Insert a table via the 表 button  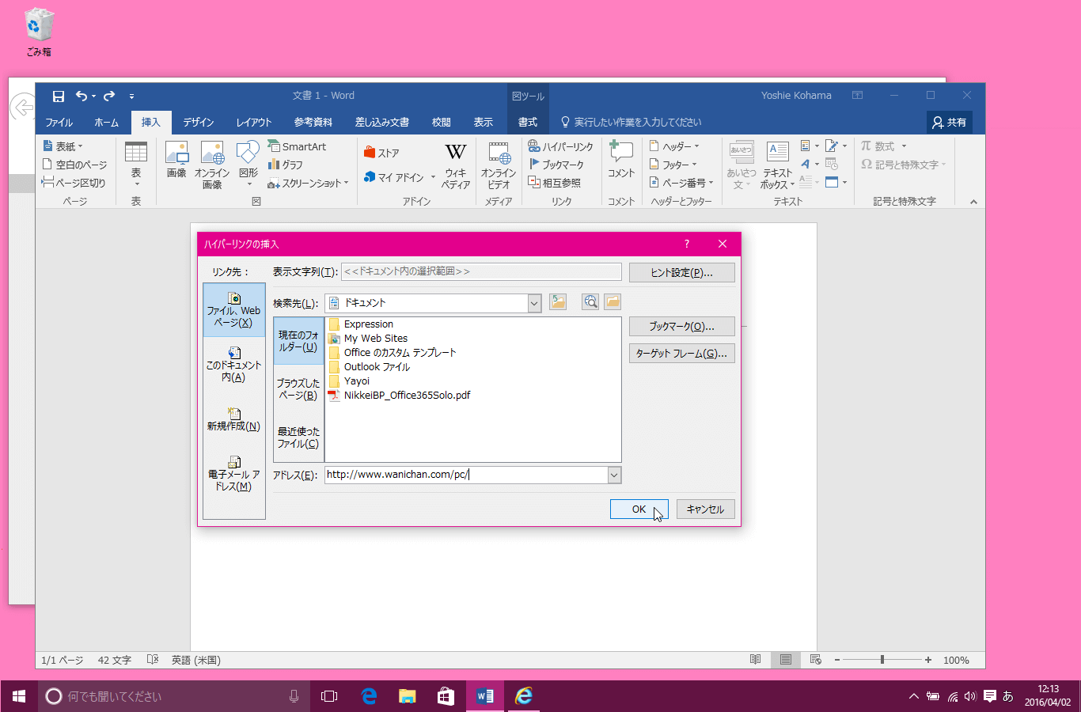(136, 164)
